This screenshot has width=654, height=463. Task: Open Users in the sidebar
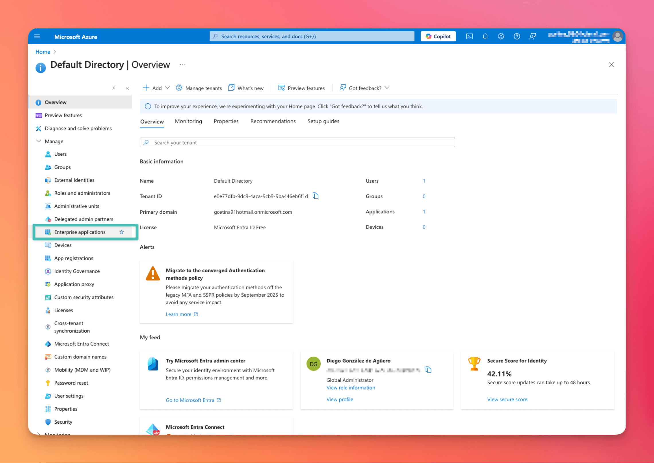click(61, 154)
